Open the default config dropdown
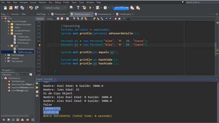 point(55,8)
